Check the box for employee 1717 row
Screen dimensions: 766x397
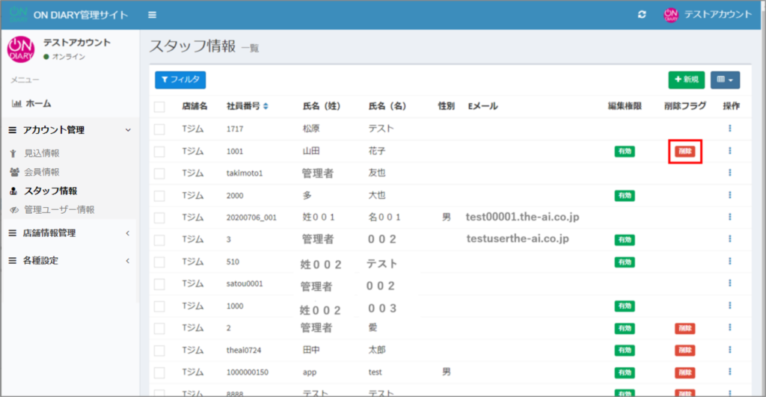159,129
